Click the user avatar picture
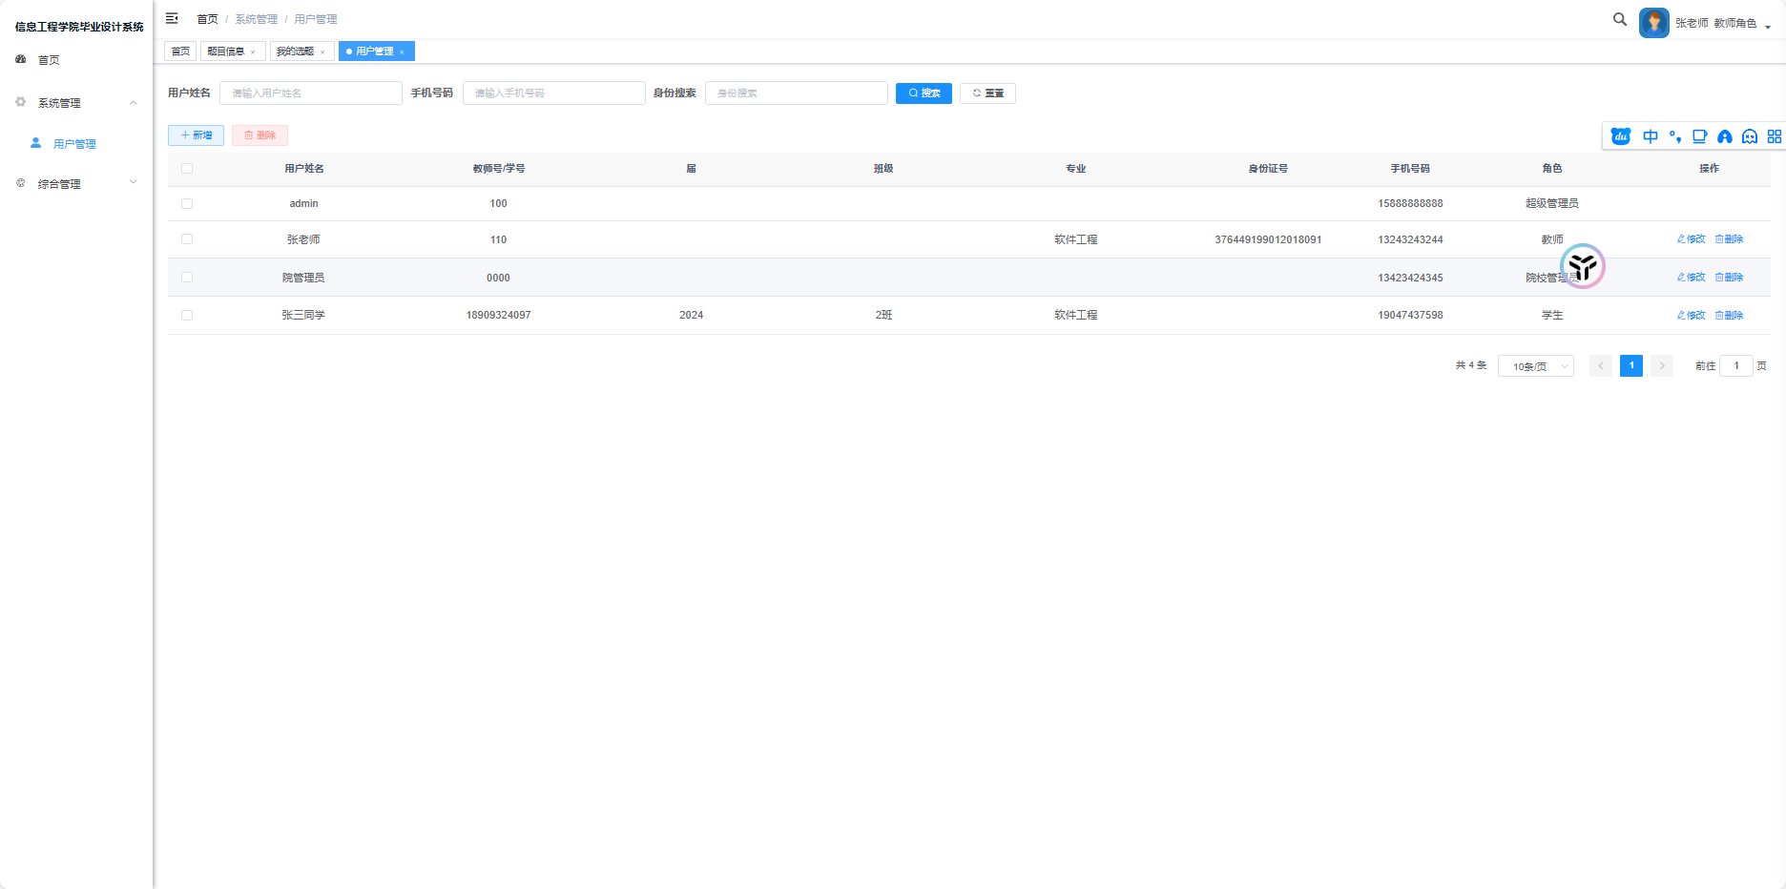 [x=1653, y=23]
